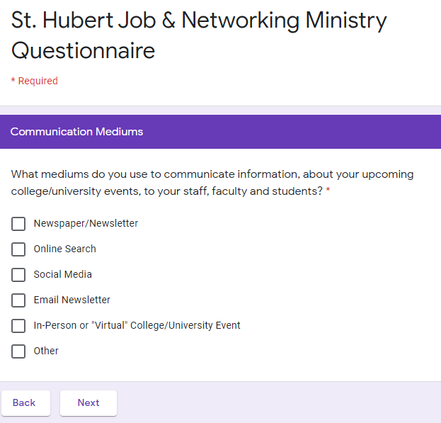Check the box next to Other
Screen dimensions: 441x423
point(18,351)
